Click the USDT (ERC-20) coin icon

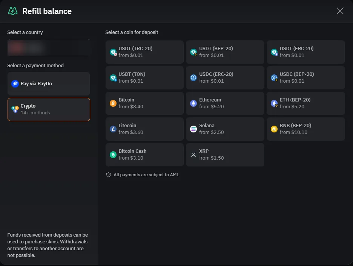[x=274, y=52]
